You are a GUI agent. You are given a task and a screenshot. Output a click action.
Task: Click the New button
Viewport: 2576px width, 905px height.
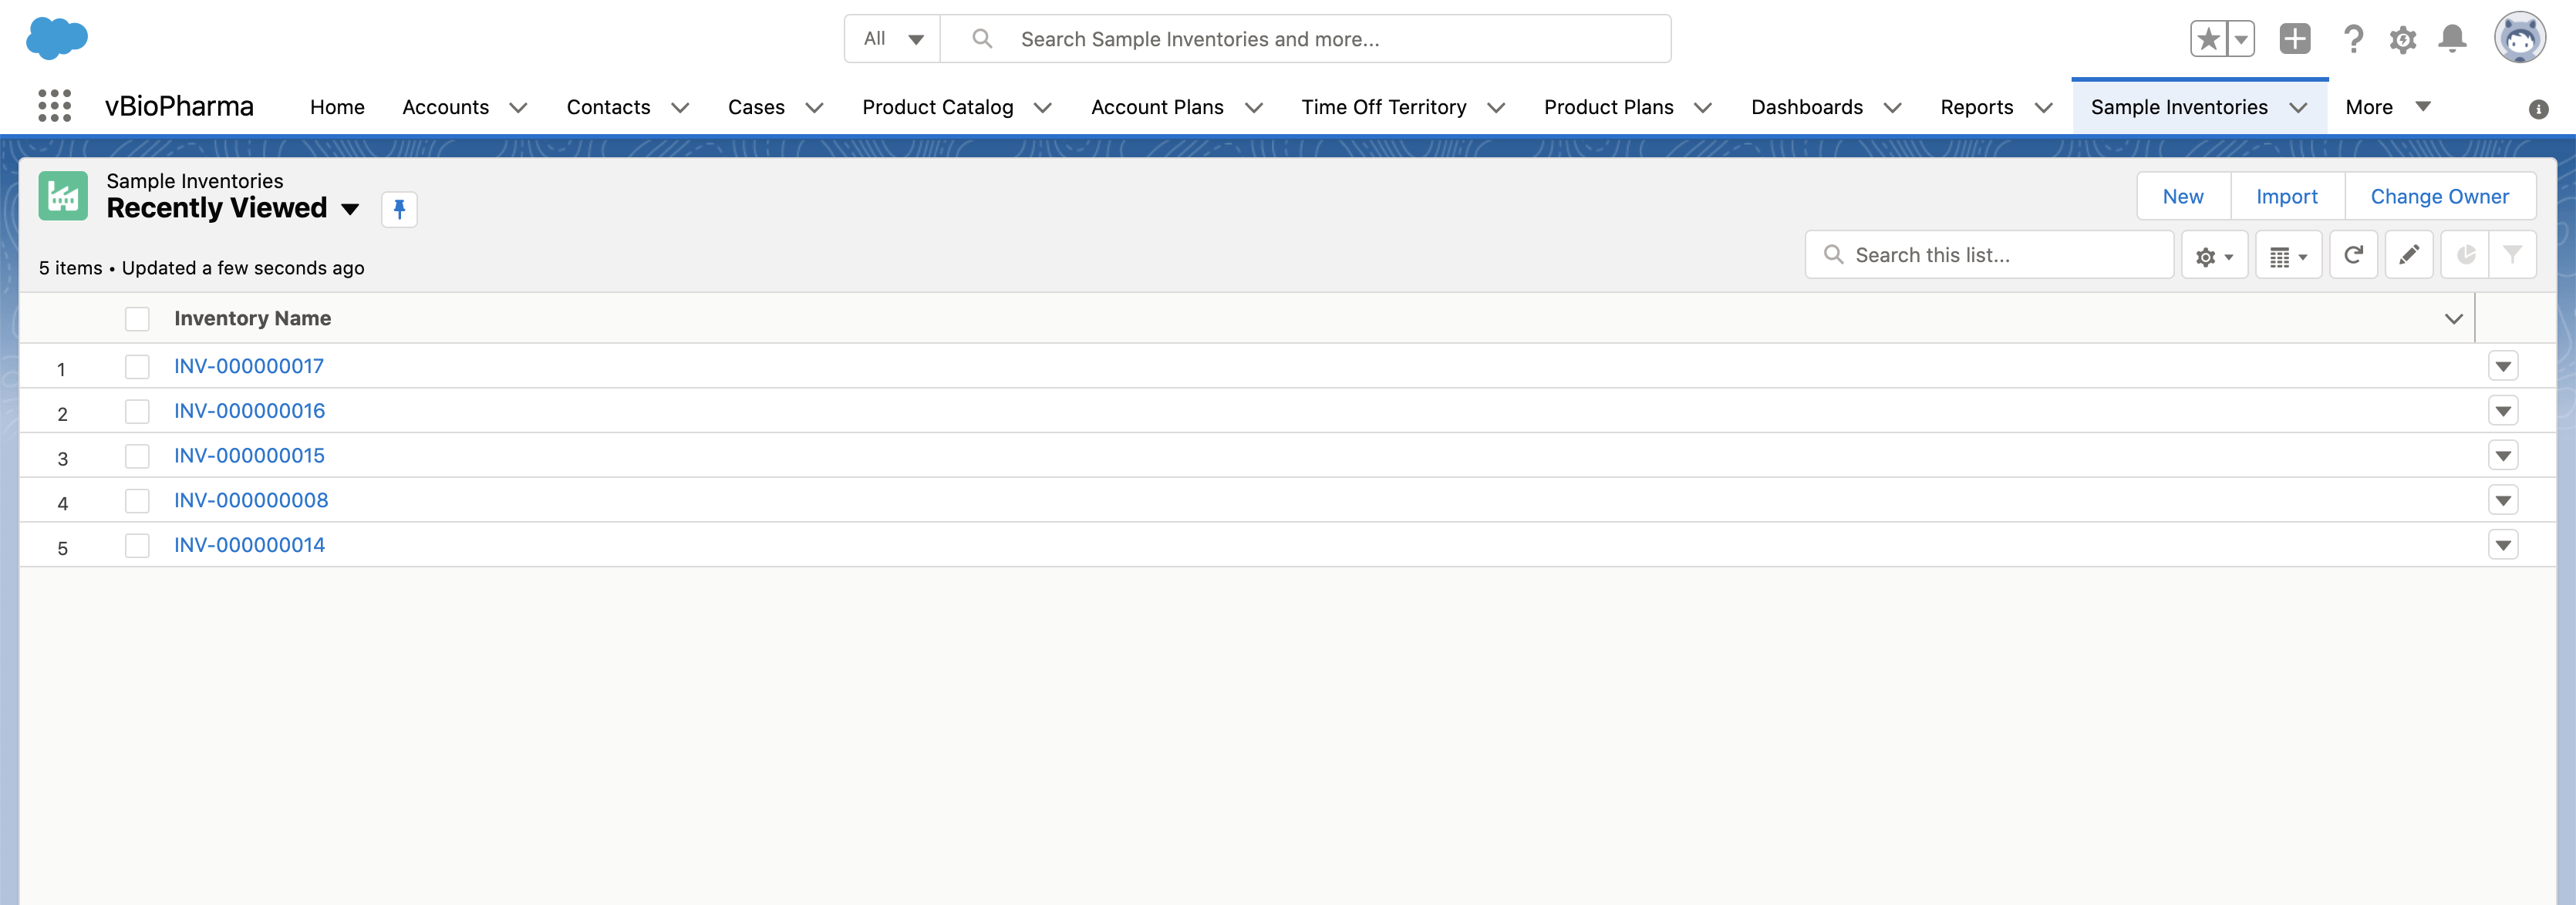click(2182, 197)
